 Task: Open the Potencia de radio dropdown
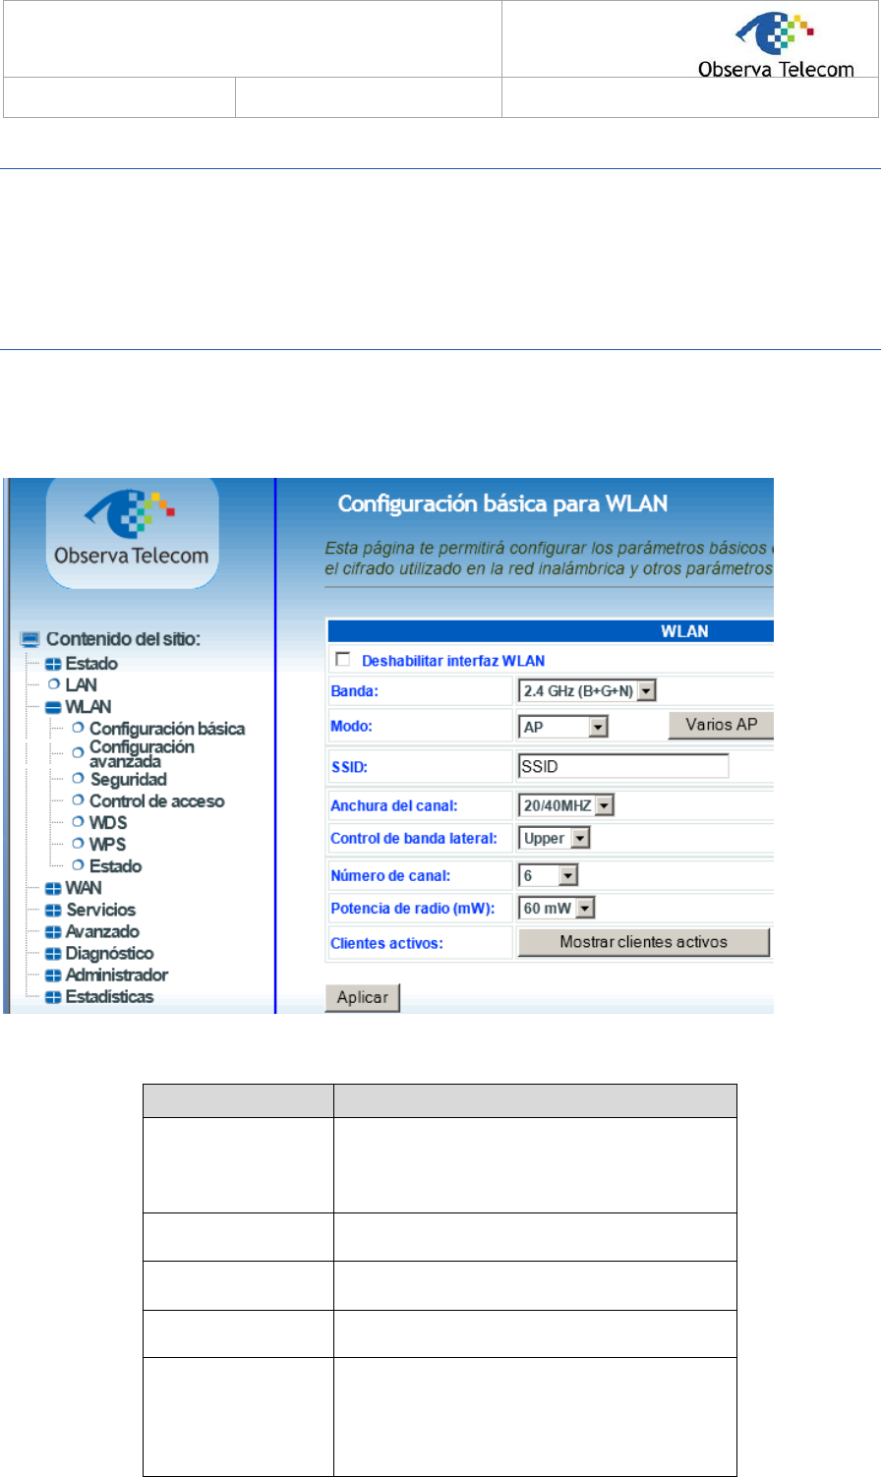coord(558,909)
